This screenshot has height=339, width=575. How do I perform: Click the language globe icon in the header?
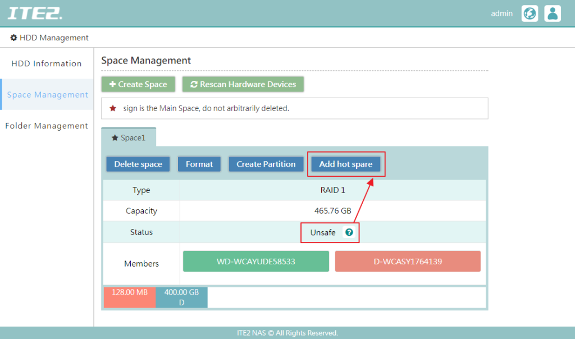pyautogui.click(x=530, y=13)
